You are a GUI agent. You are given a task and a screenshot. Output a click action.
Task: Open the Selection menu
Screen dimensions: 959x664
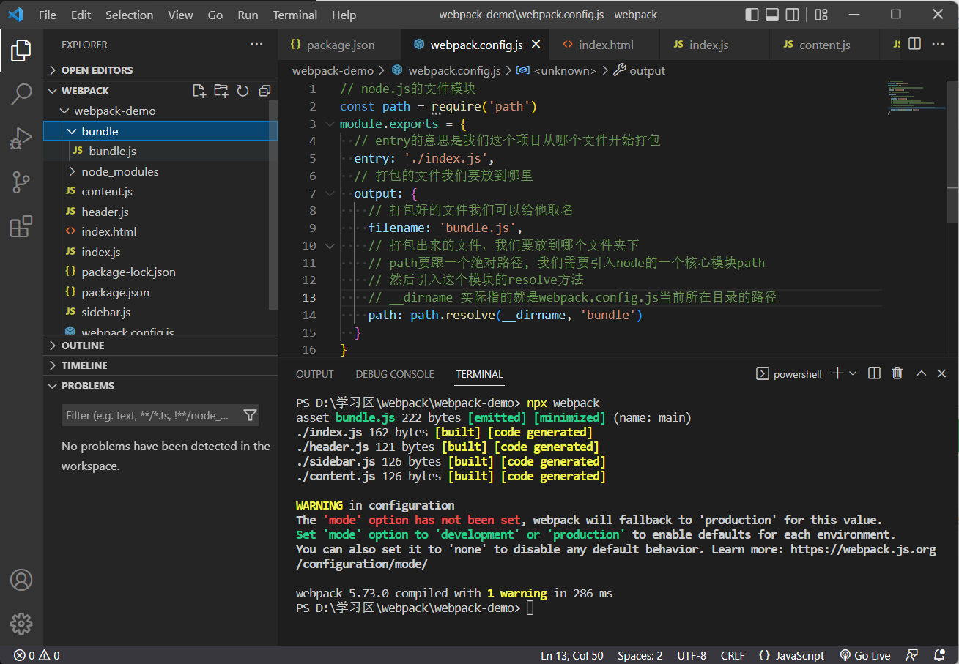130,15
